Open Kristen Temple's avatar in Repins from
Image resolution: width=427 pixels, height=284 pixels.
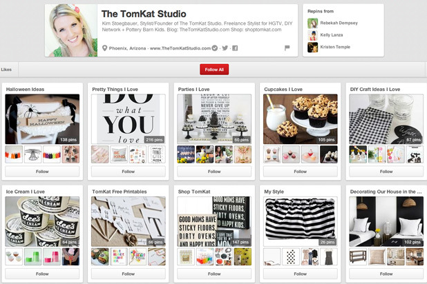pos(313,48)
